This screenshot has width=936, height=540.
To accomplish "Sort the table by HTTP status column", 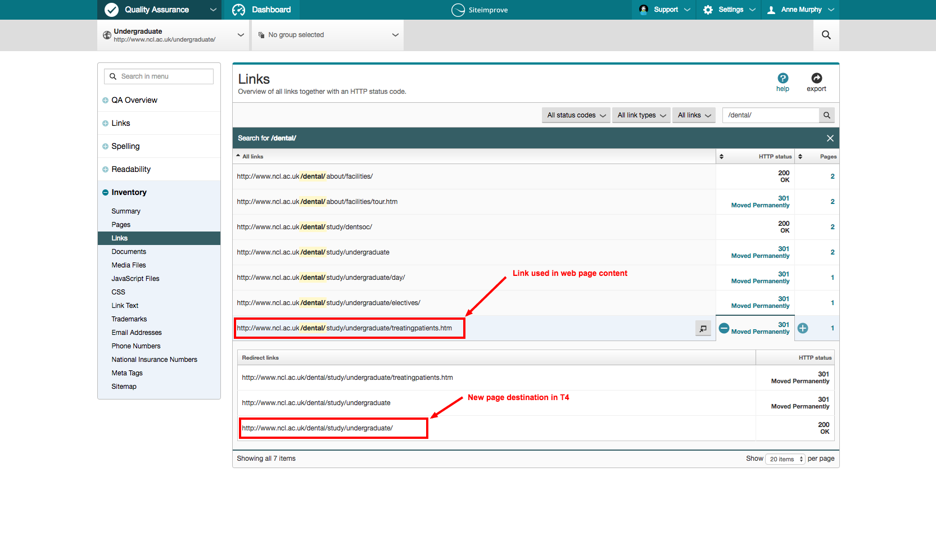I will [775, 157].
